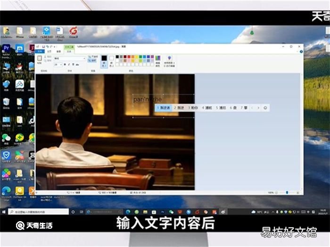The height and width of the screenshot is (247, 330).
Task: Pick the bright red palette swatch
Action: pos(129,57)
